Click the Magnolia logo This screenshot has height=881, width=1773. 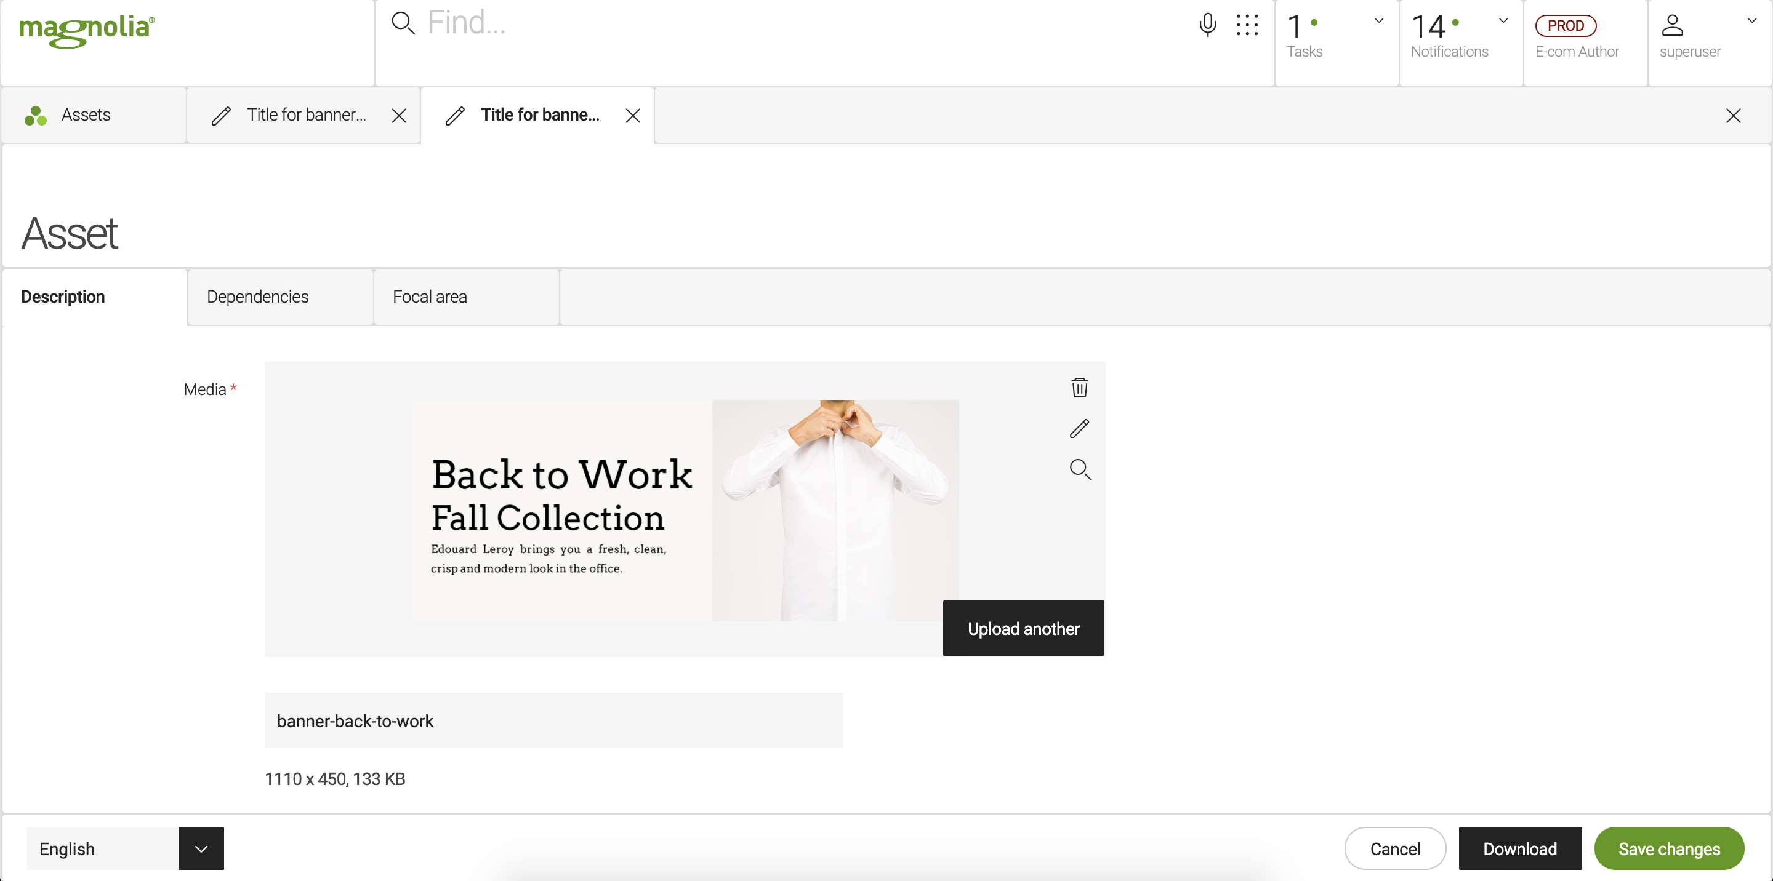point(87,30)
